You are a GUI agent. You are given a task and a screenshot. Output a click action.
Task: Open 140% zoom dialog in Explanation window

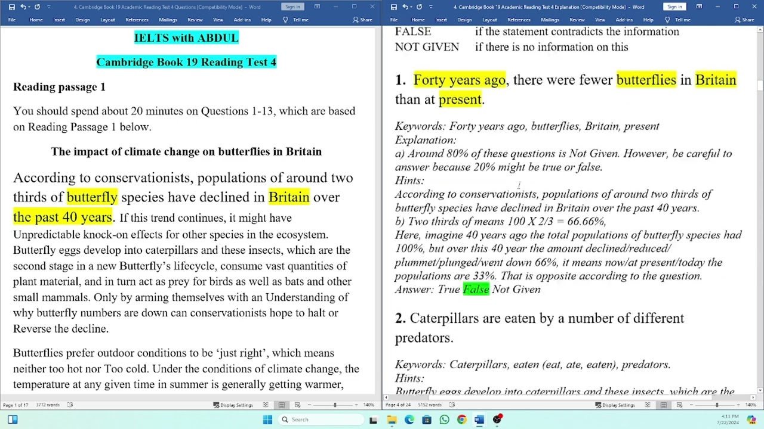point(751,405)
